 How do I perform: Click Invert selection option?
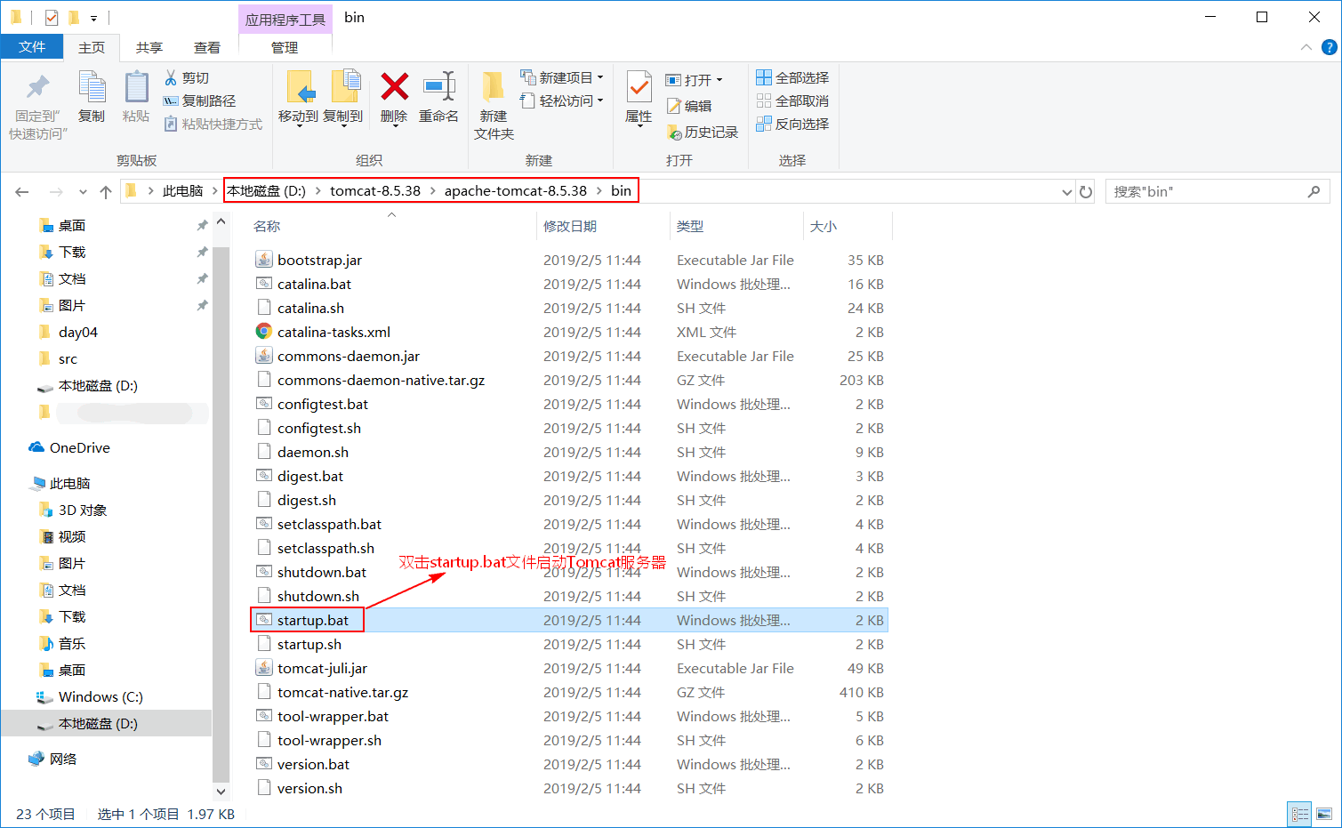pyautogui.click(x=792, y=125)
